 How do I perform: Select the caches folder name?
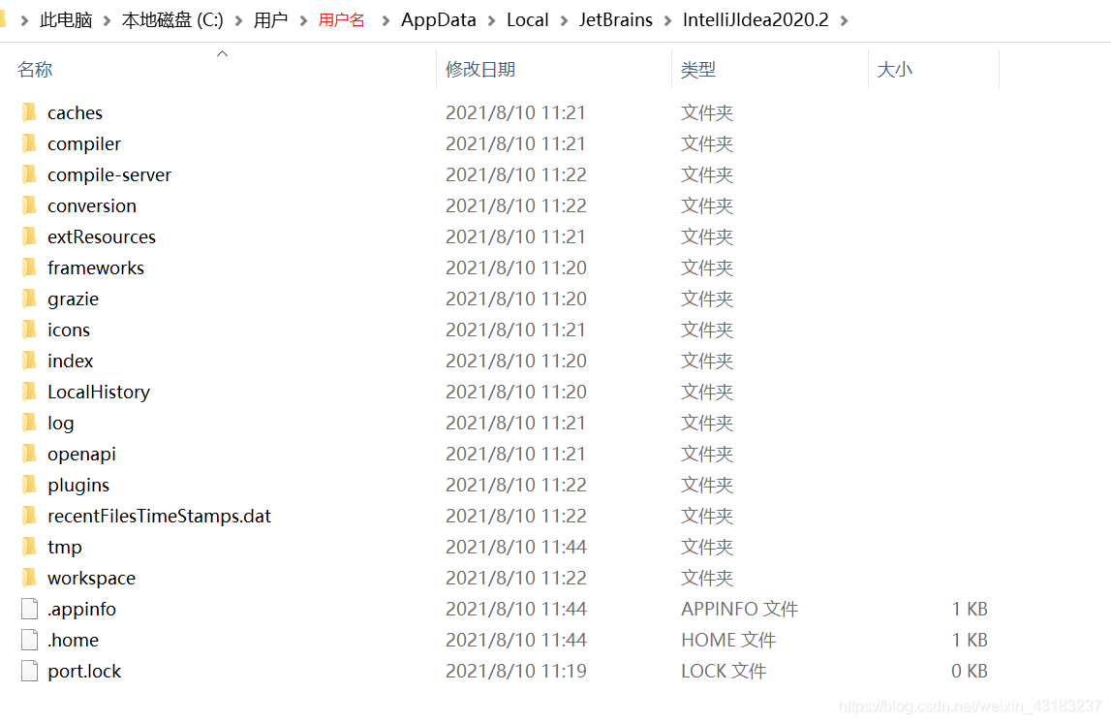click(76, 112)
